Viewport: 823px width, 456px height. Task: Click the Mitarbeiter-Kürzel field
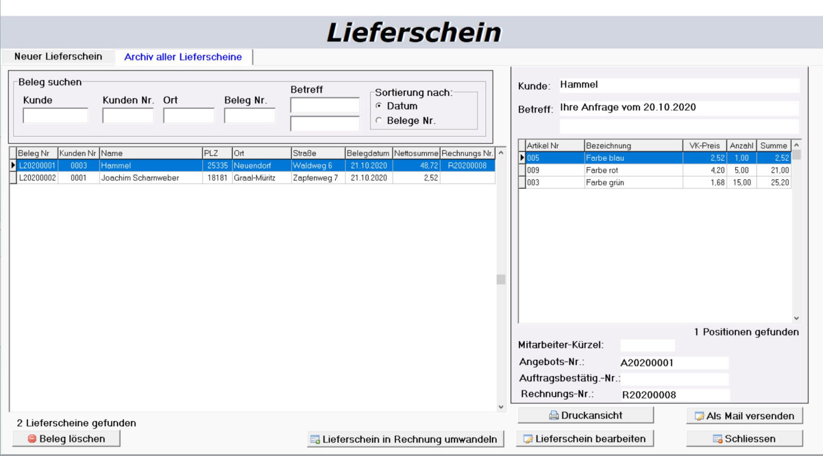tap(647, 345)
